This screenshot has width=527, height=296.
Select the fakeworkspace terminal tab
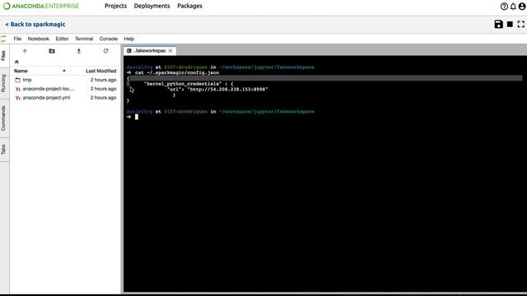pyautogui.click(x=150, y=51)
